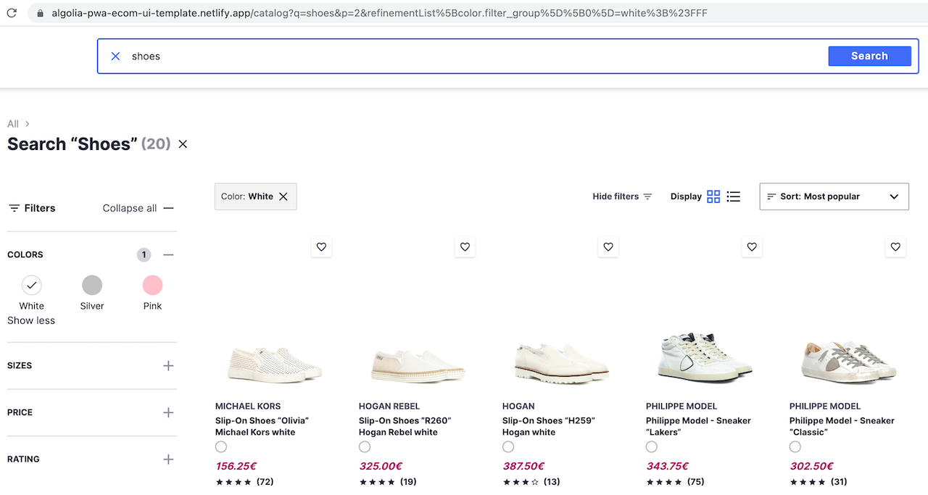Switch product display to list view
The image size is (928, 495).
733,196
